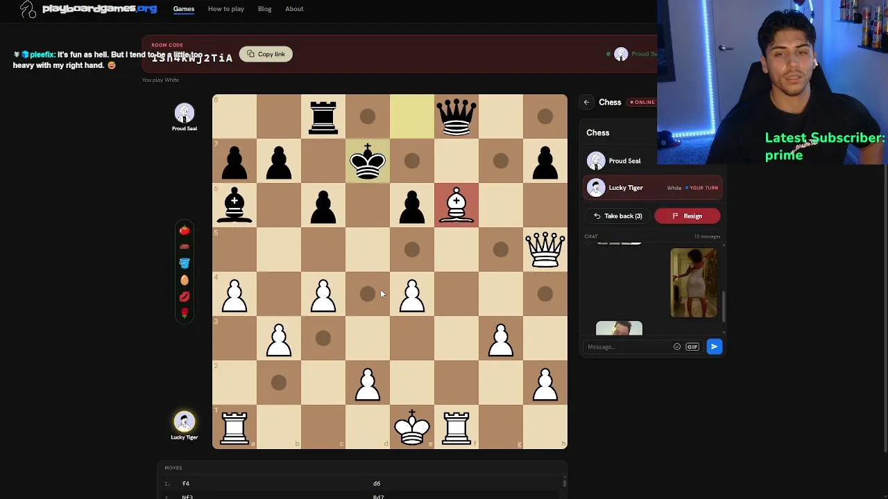Viewport: 888px width, 499px height.
Task: Open the About page
Action: [x=294, y=9]
